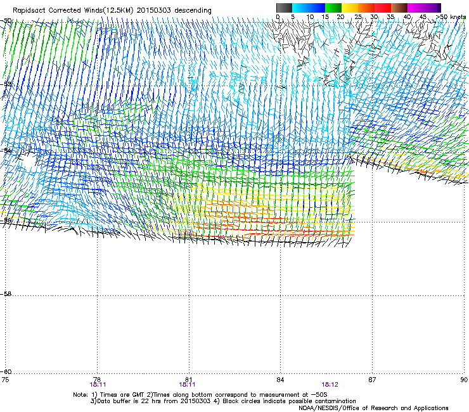Click the '75' longitude axis label

5,380
